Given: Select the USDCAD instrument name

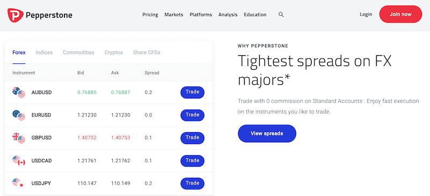Looking at the screenshot, I should click(41, 161).
